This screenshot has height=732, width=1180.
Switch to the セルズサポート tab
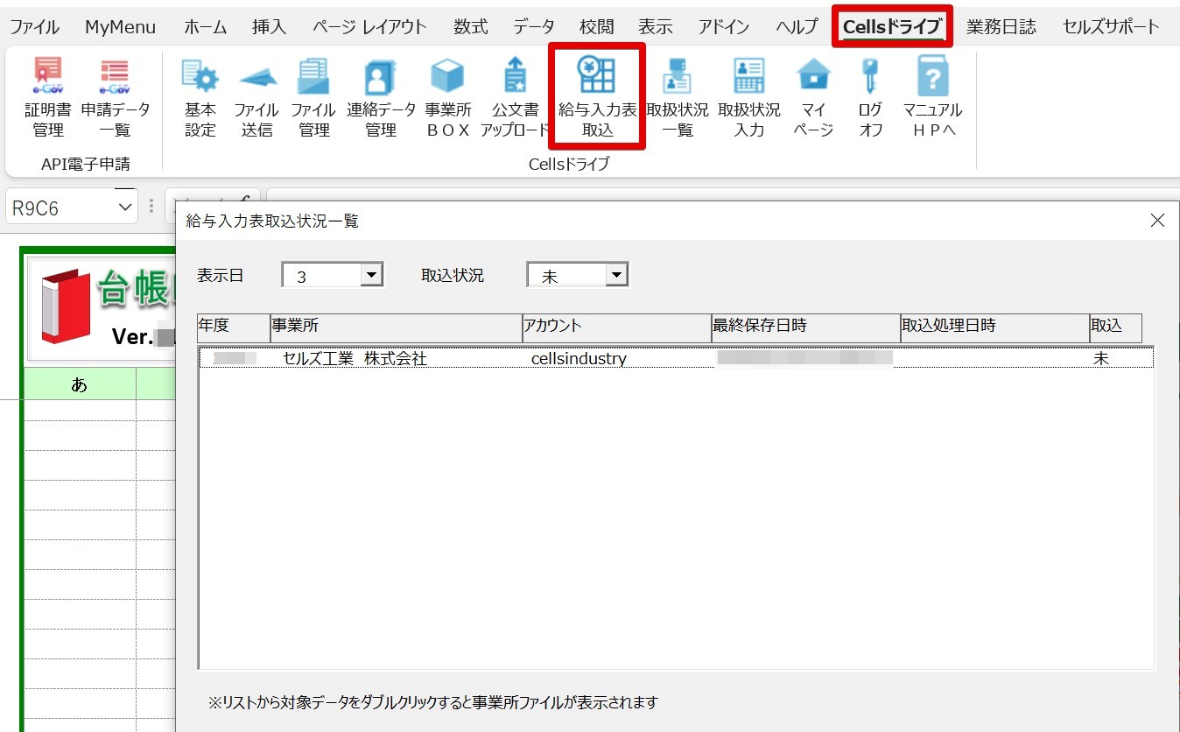(1112, 27)
